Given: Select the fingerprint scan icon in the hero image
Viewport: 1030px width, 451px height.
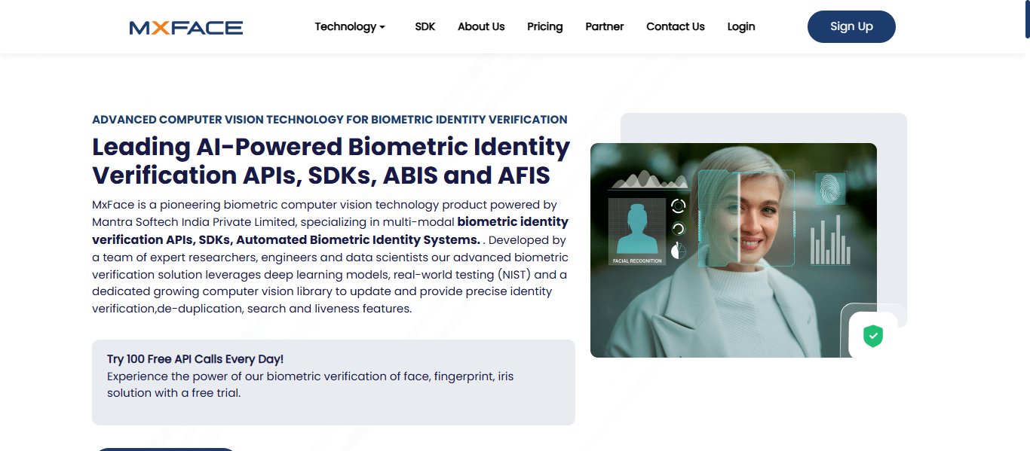Looking at the screenshot, I should tap(829, 187).
